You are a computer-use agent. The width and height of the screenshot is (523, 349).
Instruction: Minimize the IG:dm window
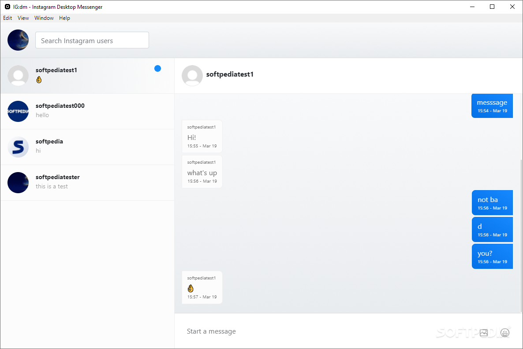tap(472, 7)
